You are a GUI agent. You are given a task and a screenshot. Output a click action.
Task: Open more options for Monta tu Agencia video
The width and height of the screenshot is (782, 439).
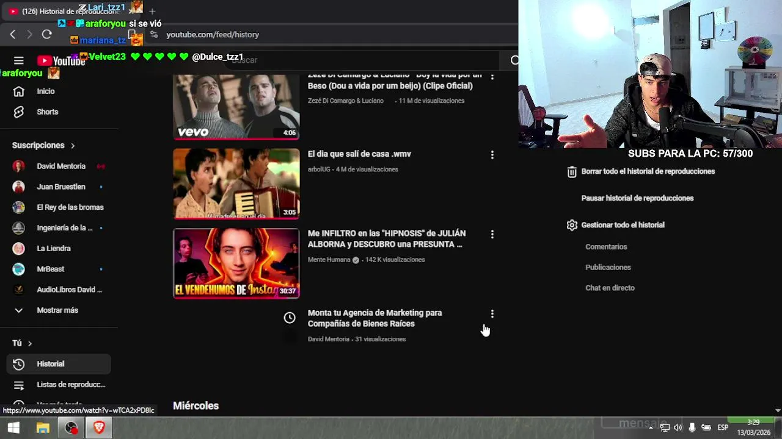(492, 313)
